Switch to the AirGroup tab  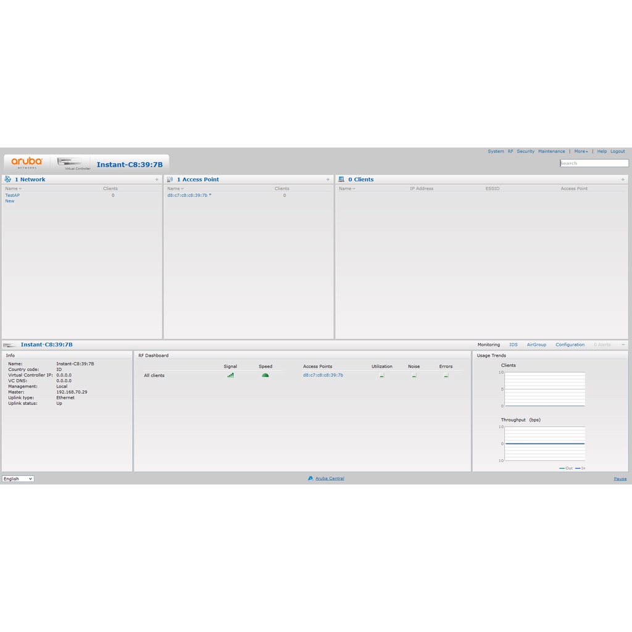click(536, 344)
